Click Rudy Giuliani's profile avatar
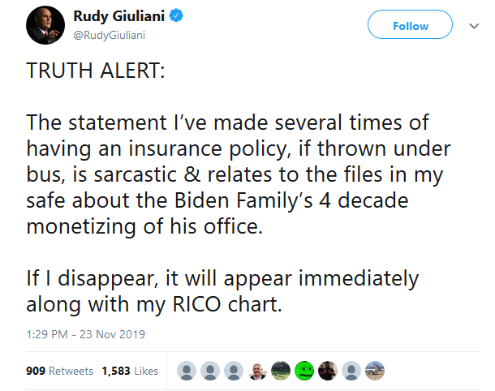The height and width of the screenshot is (391, 495). coord(45,25)
